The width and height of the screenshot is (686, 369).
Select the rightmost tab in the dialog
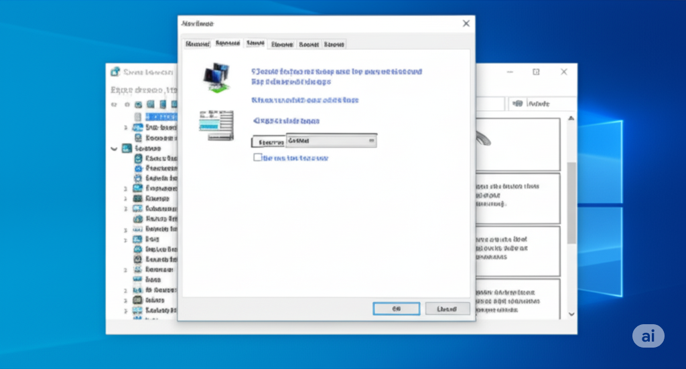334,44
